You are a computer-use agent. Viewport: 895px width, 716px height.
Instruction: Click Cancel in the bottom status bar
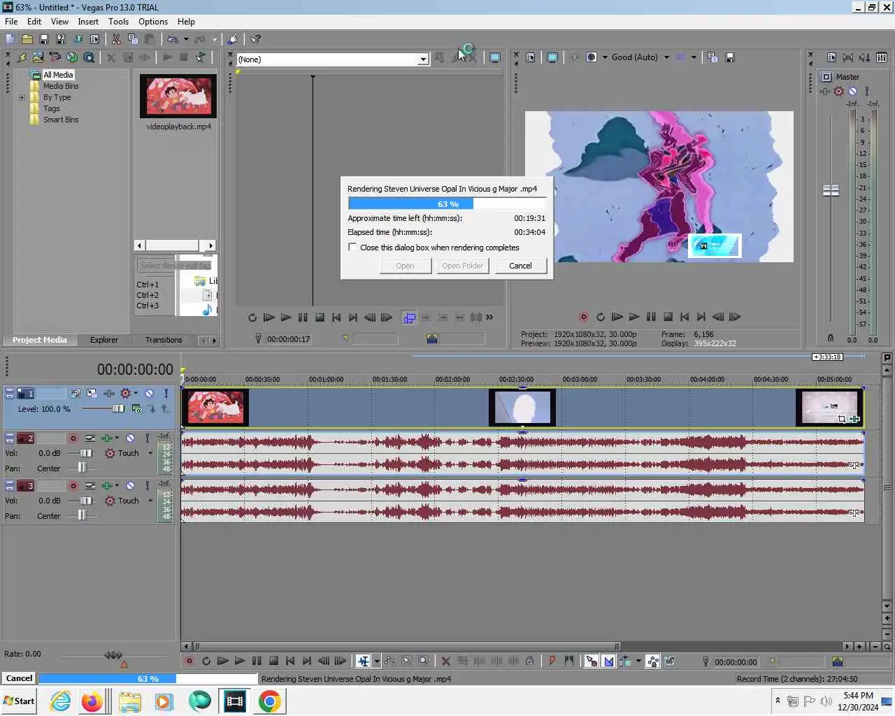19,678
